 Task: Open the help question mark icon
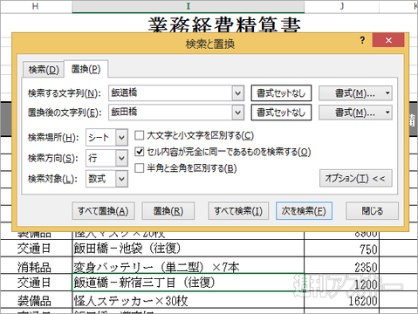pos(362,40)
